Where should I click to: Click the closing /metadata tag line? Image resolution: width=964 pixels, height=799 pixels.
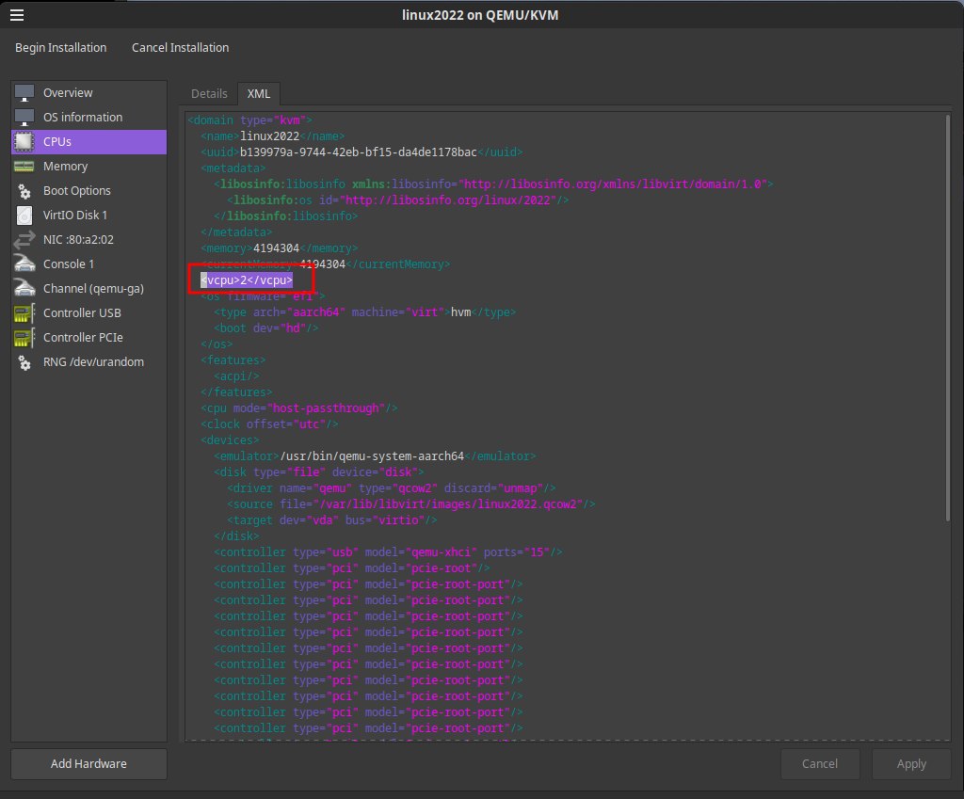pos(236,232)
